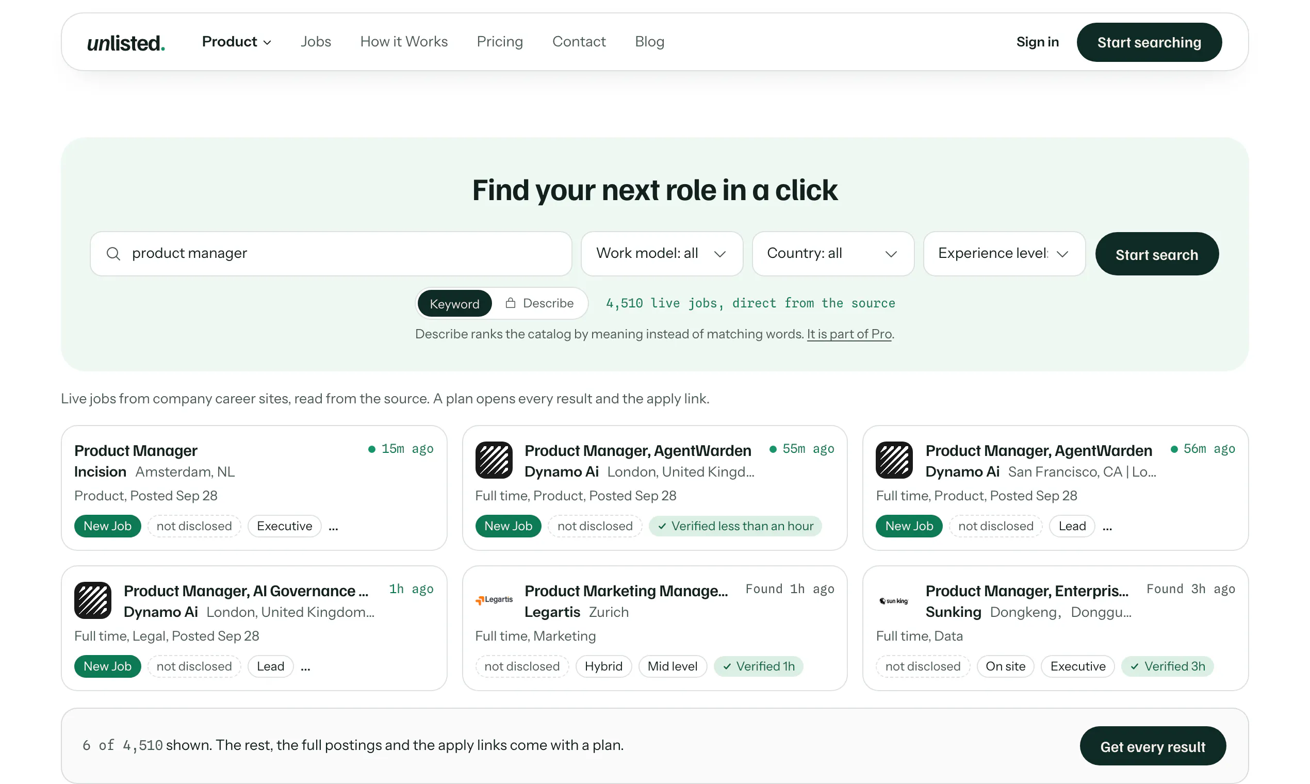This screenshot has height=784, width=1310.
Task: Click New Job tag on Incision card
Action: click(108, 526)
